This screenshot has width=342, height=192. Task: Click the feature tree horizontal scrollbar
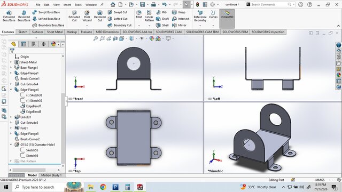coord(34,170)
